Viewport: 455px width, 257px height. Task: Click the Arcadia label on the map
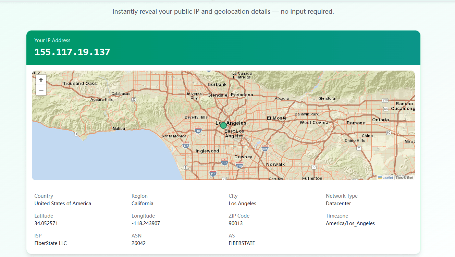[x=282, y=98]
